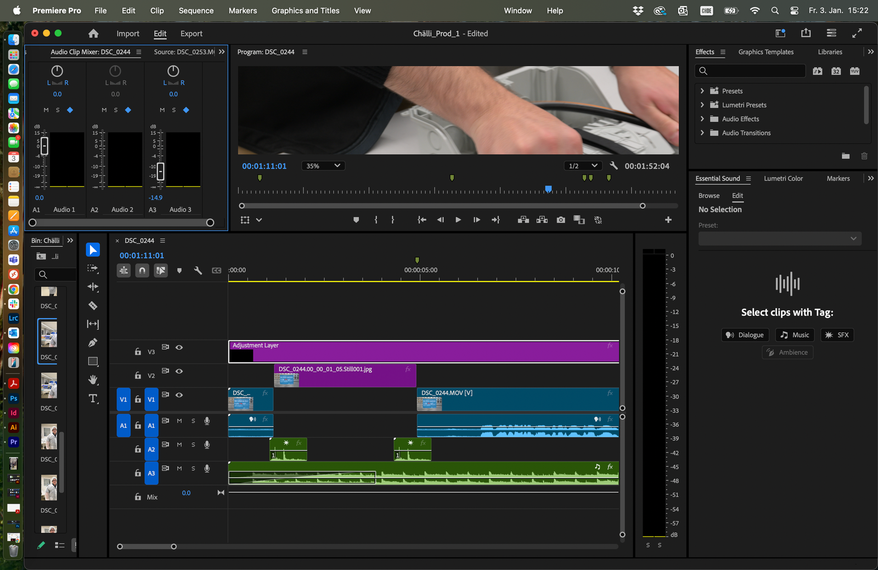Open Browse in Essential Sound
The width and height of the screenshot is (878, 570).
click(x=709, y=196)
